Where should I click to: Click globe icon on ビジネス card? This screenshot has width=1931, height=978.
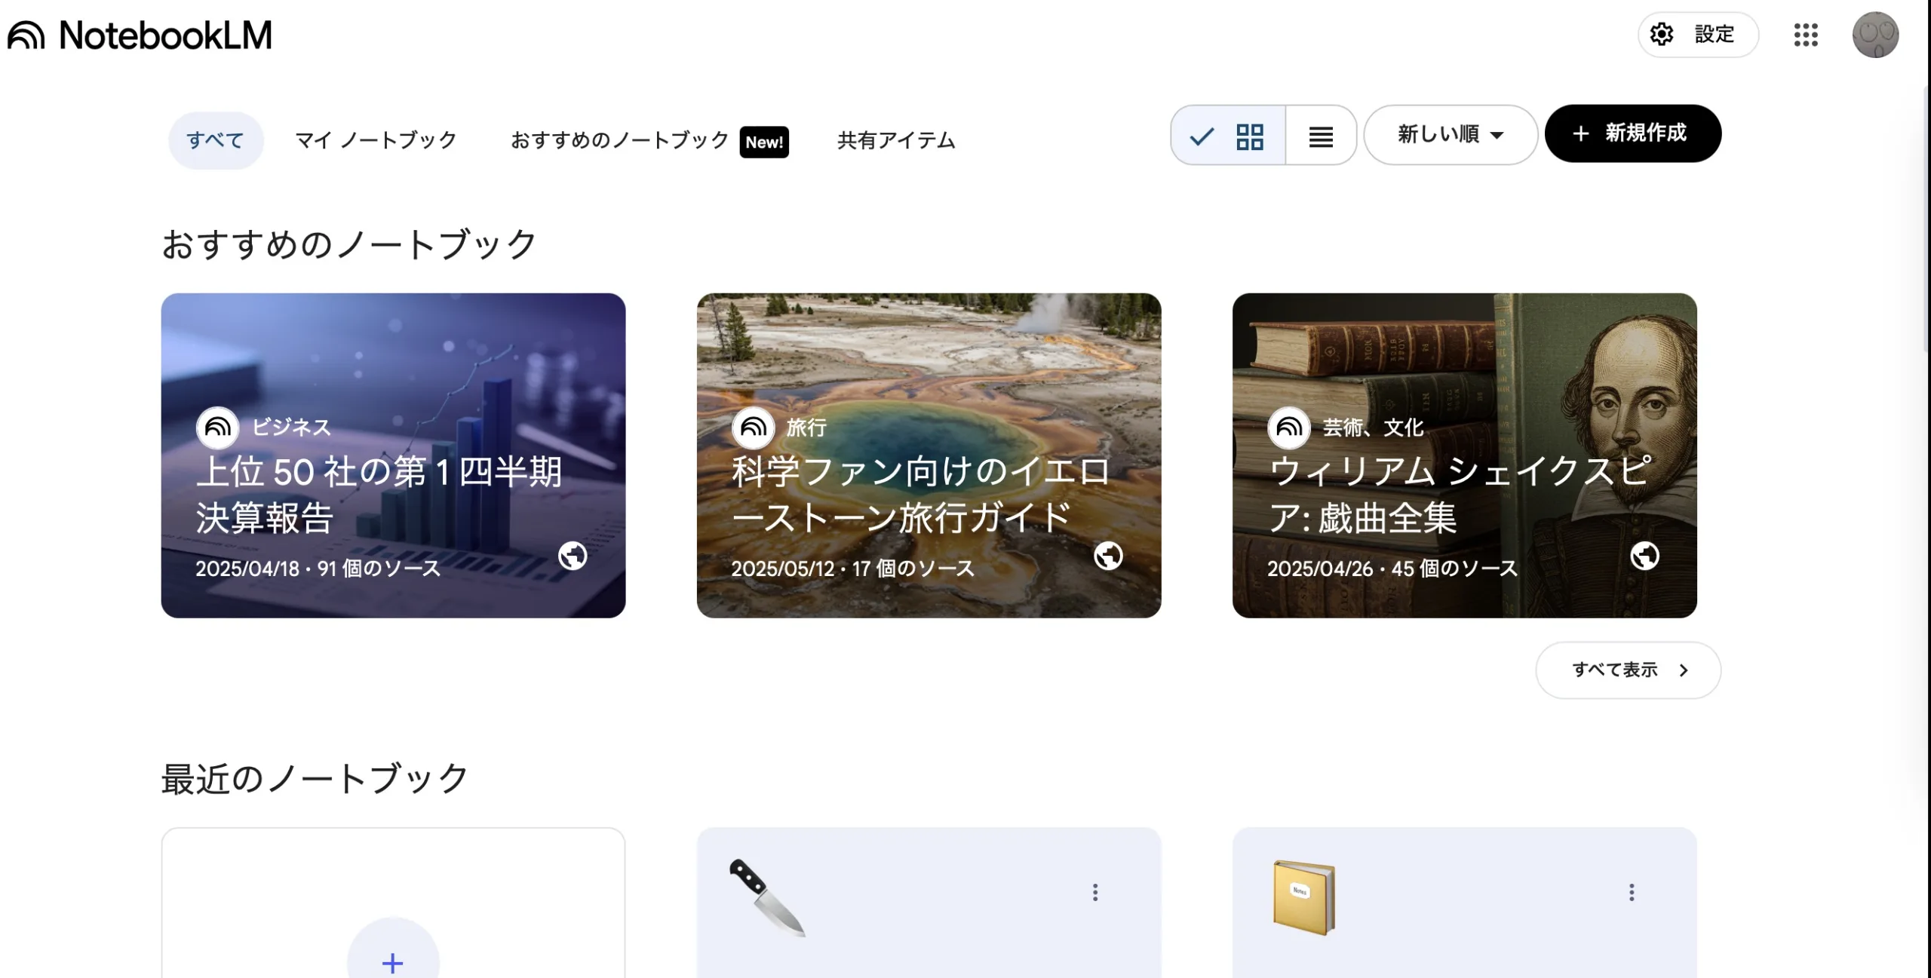573,556
